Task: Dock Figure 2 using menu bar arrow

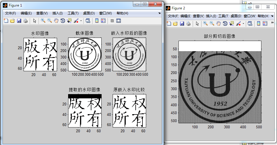Action: click(x=272, y=16)
